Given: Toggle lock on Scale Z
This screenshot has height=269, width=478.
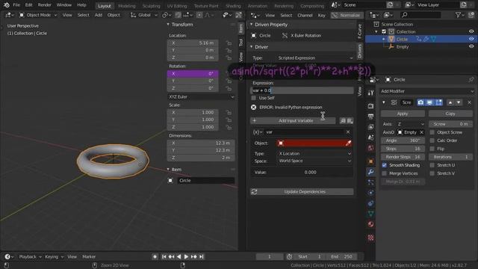Looking at the screenshot, I should coord(229,127).
